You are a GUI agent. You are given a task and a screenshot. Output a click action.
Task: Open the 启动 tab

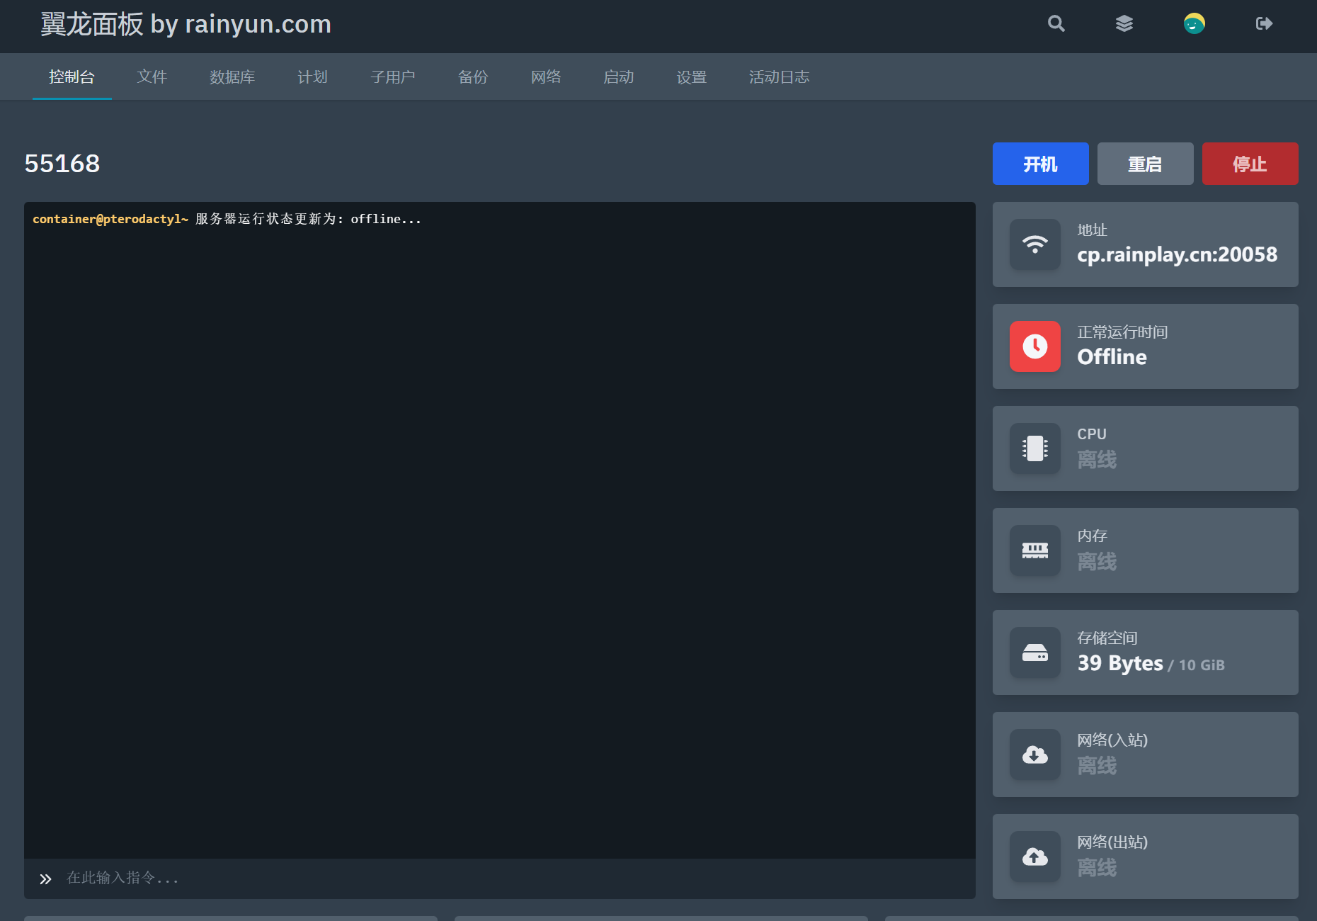tap(619, 77)
